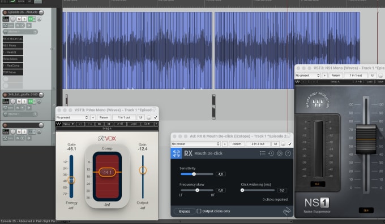Go to previous preset in RVox toolbar
Screen dimensions: 385x224
pos(100,124)
